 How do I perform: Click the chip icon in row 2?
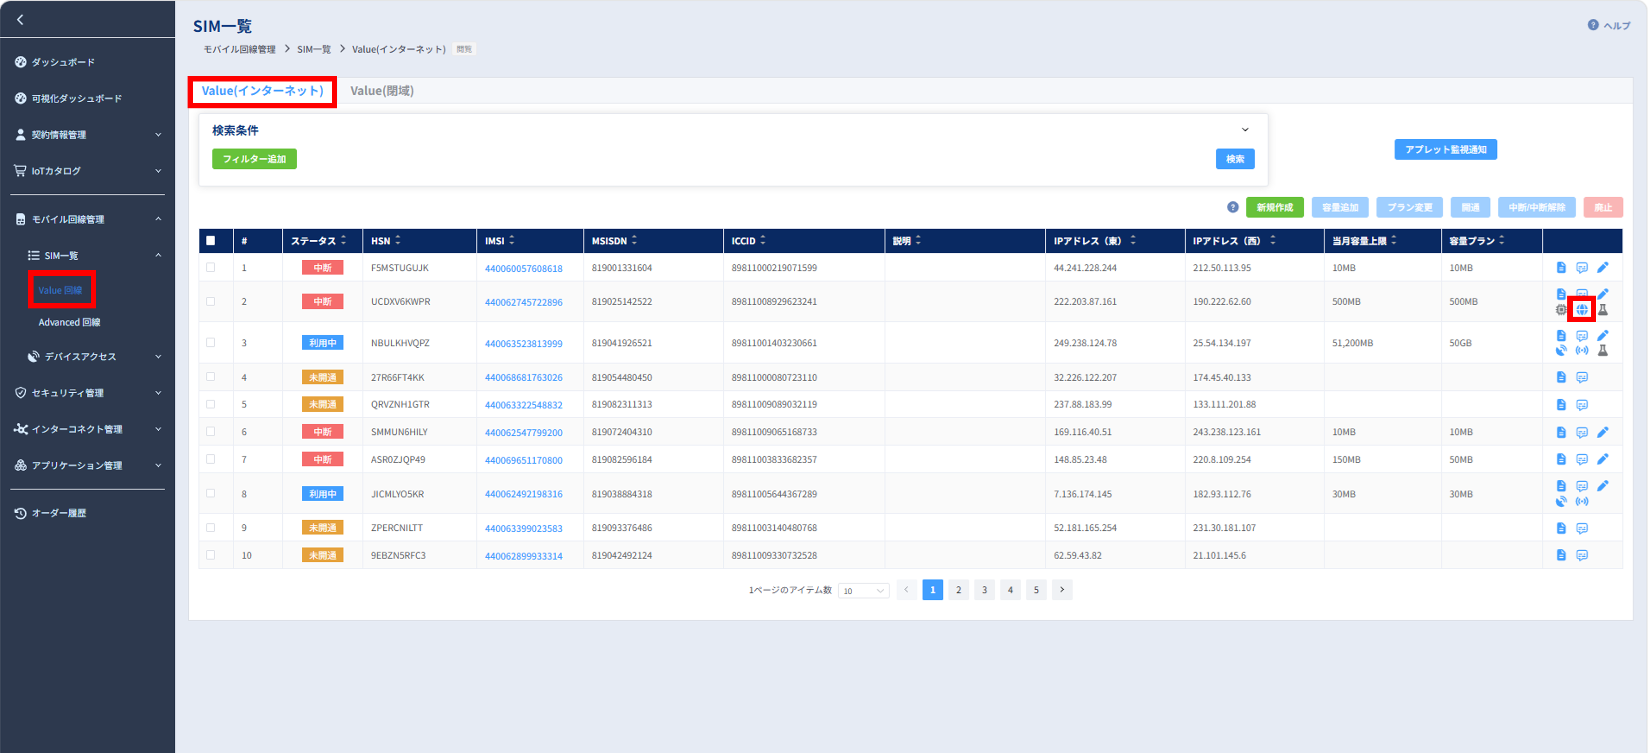(1561, 310)
